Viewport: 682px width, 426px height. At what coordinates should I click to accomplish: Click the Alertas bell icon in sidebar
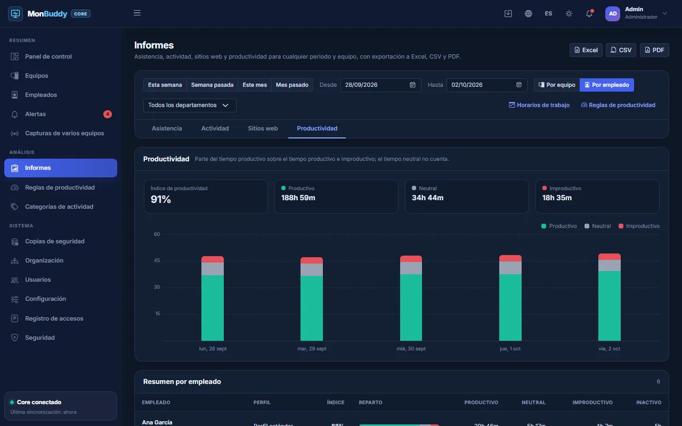15,114
